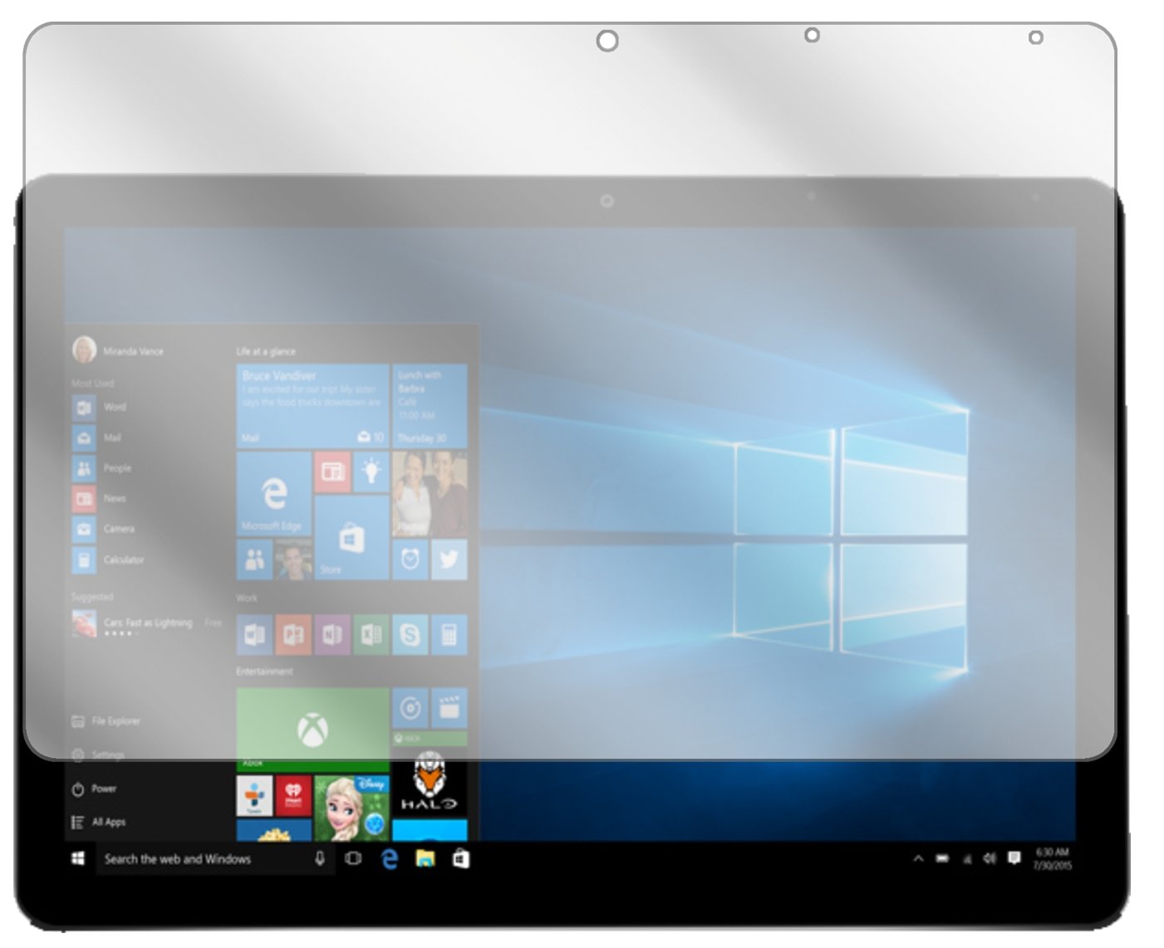Open the contact photo tile beside People

pos(293,560)
